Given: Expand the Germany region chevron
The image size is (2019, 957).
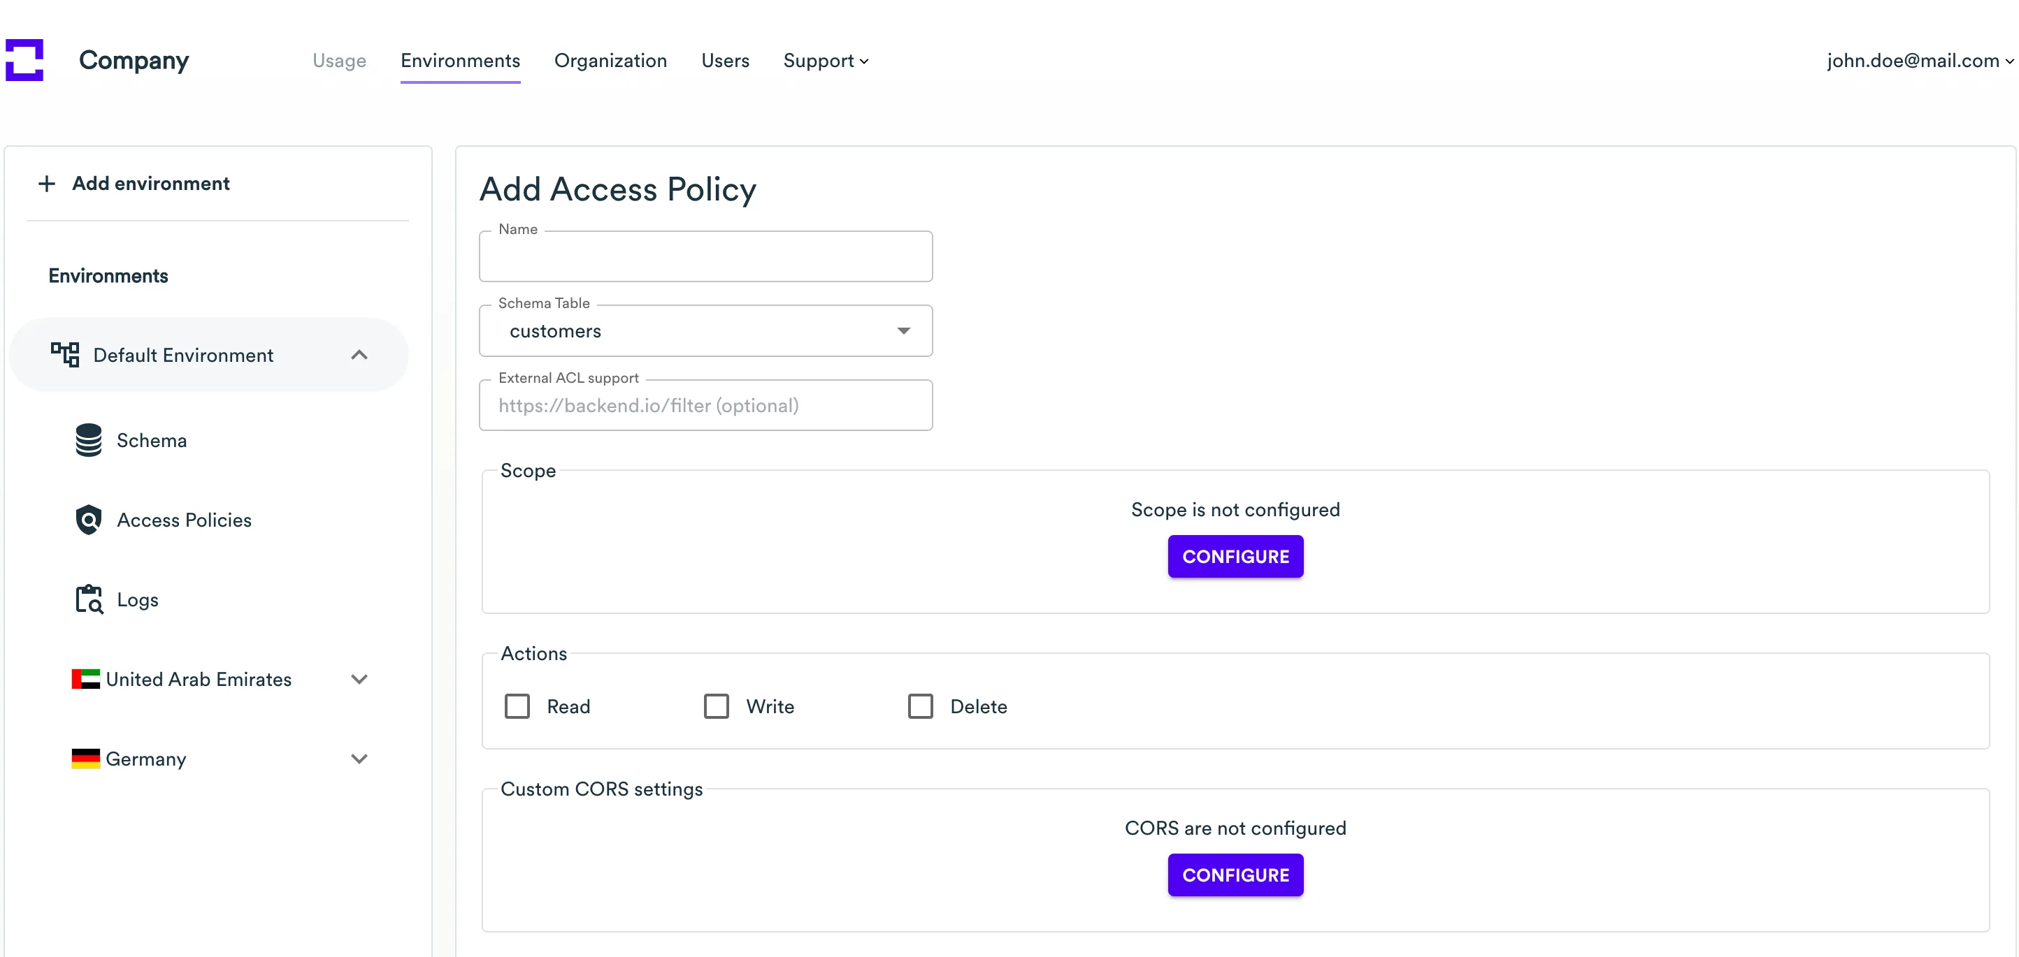Looking at the screenshot, I should point(359,758).
